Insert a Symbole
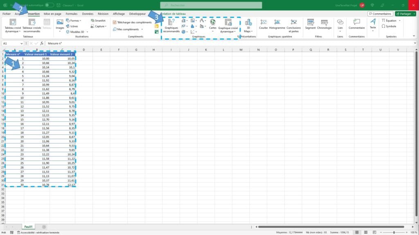Viewport: 419px width, 235px height. 389,26
